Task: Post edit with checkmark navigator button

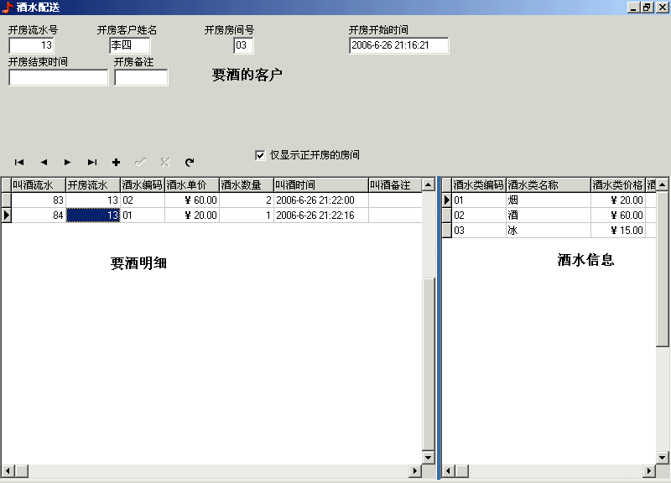Action: click(140, 162)
